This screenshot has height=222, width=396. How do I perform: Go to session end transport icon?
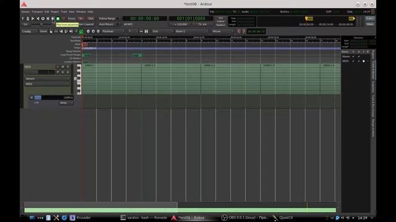click(x=38, y=18)
